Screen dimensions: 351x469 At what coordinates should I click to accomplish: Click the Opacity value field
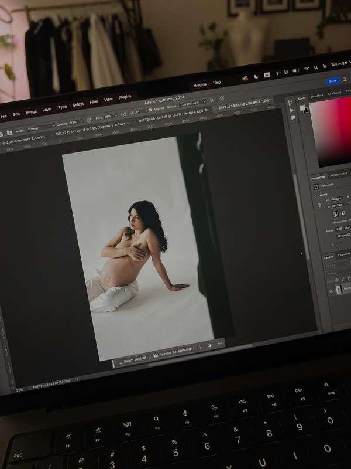coord(73,123)
